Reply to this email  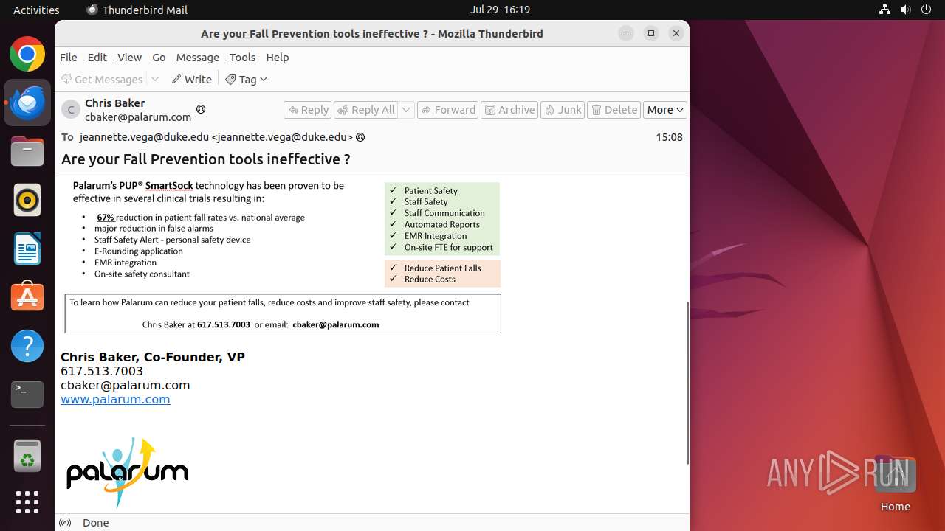pyautogui.click(x=308, y=110)
